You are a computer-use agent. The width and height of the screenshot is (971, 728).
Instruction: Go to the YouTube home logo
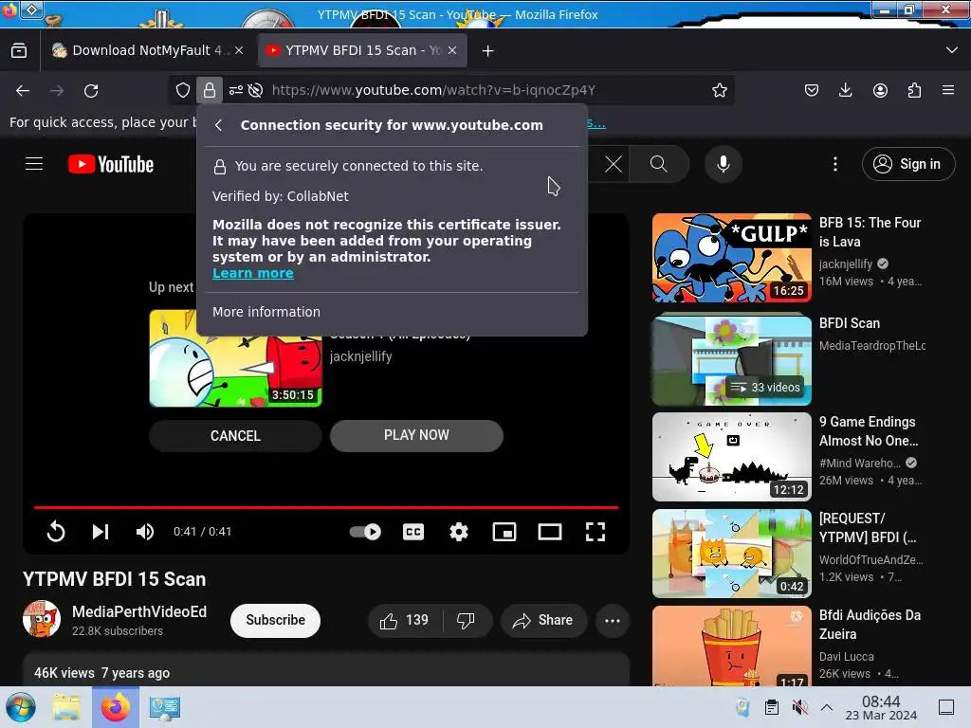pyautogui.click(x=111, y=164)
